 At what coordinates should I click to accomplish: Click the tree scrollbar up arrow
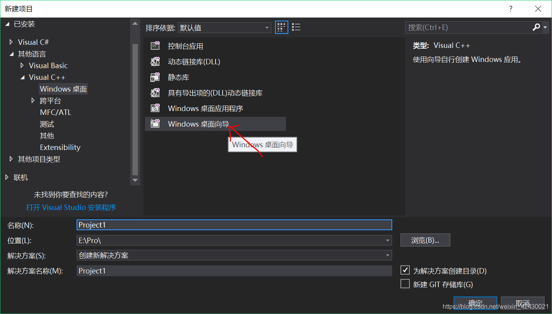click(x=135, y=24)
